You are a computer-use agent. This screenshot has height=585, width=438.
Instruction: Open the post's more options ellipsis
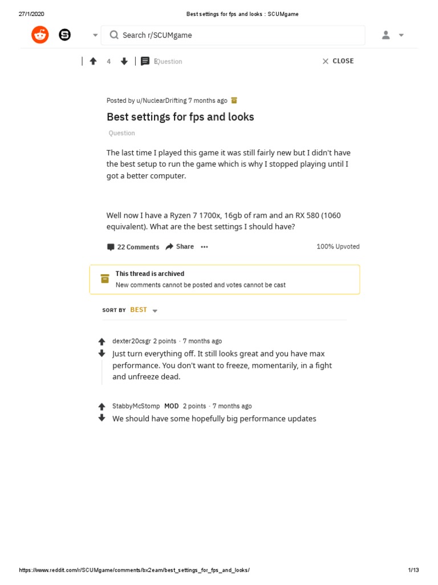coord(205,247)
